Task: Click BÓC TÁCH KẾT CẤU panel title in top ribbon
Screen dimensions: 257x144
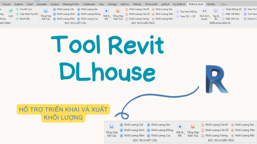Action: [75, 23]
